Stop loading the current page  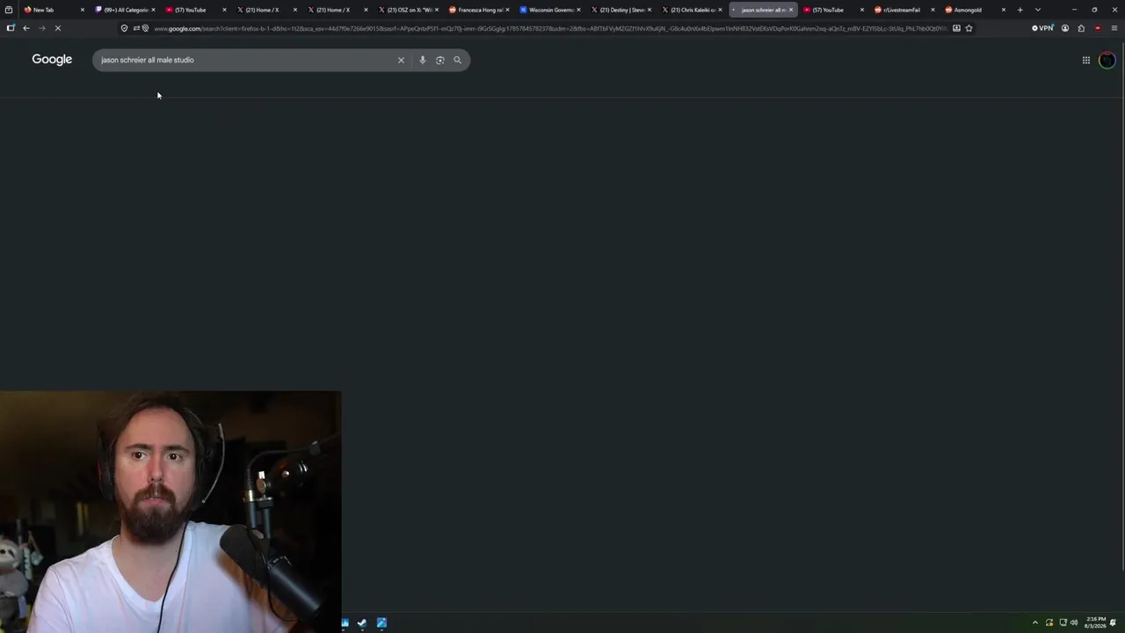[x=57, y=28]
